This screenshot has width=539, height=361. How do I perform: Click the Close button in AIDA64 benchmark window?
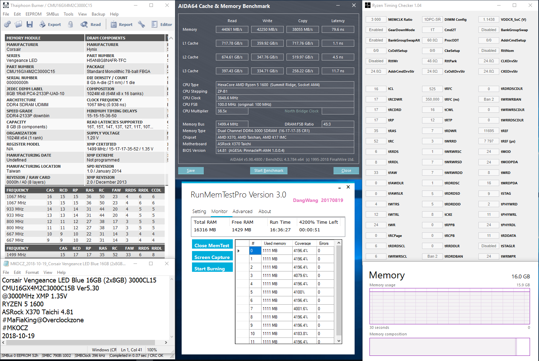pos(346,170)
